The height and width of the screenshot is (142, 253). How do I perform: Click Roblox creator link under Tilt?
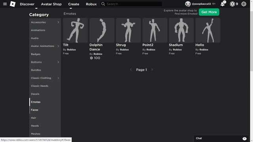[x=71, y=50]
